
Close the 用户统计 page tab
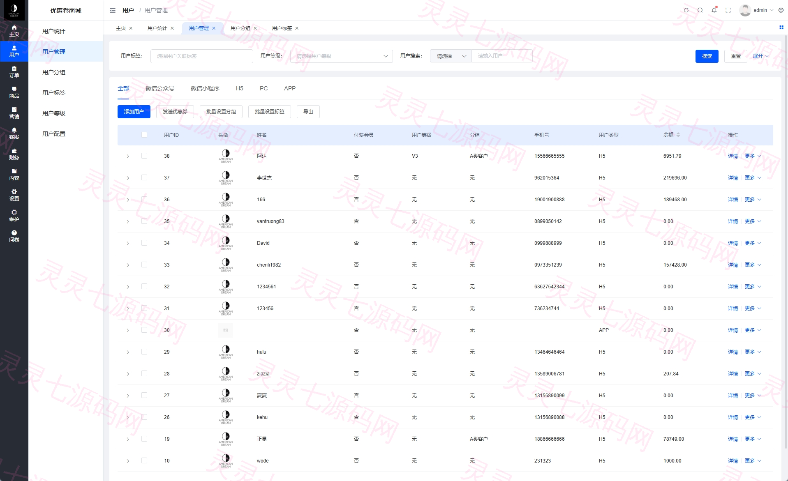pyautogui.click(x=172, y=28)
